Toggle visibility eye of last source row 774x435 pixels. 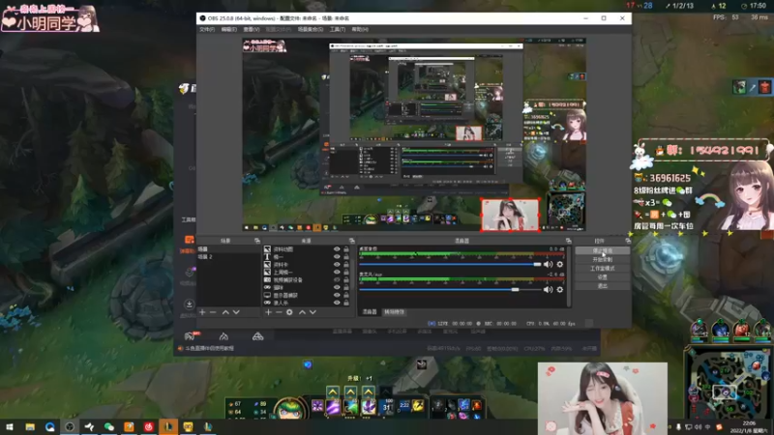pyautogui.click(x=337, y=303)
